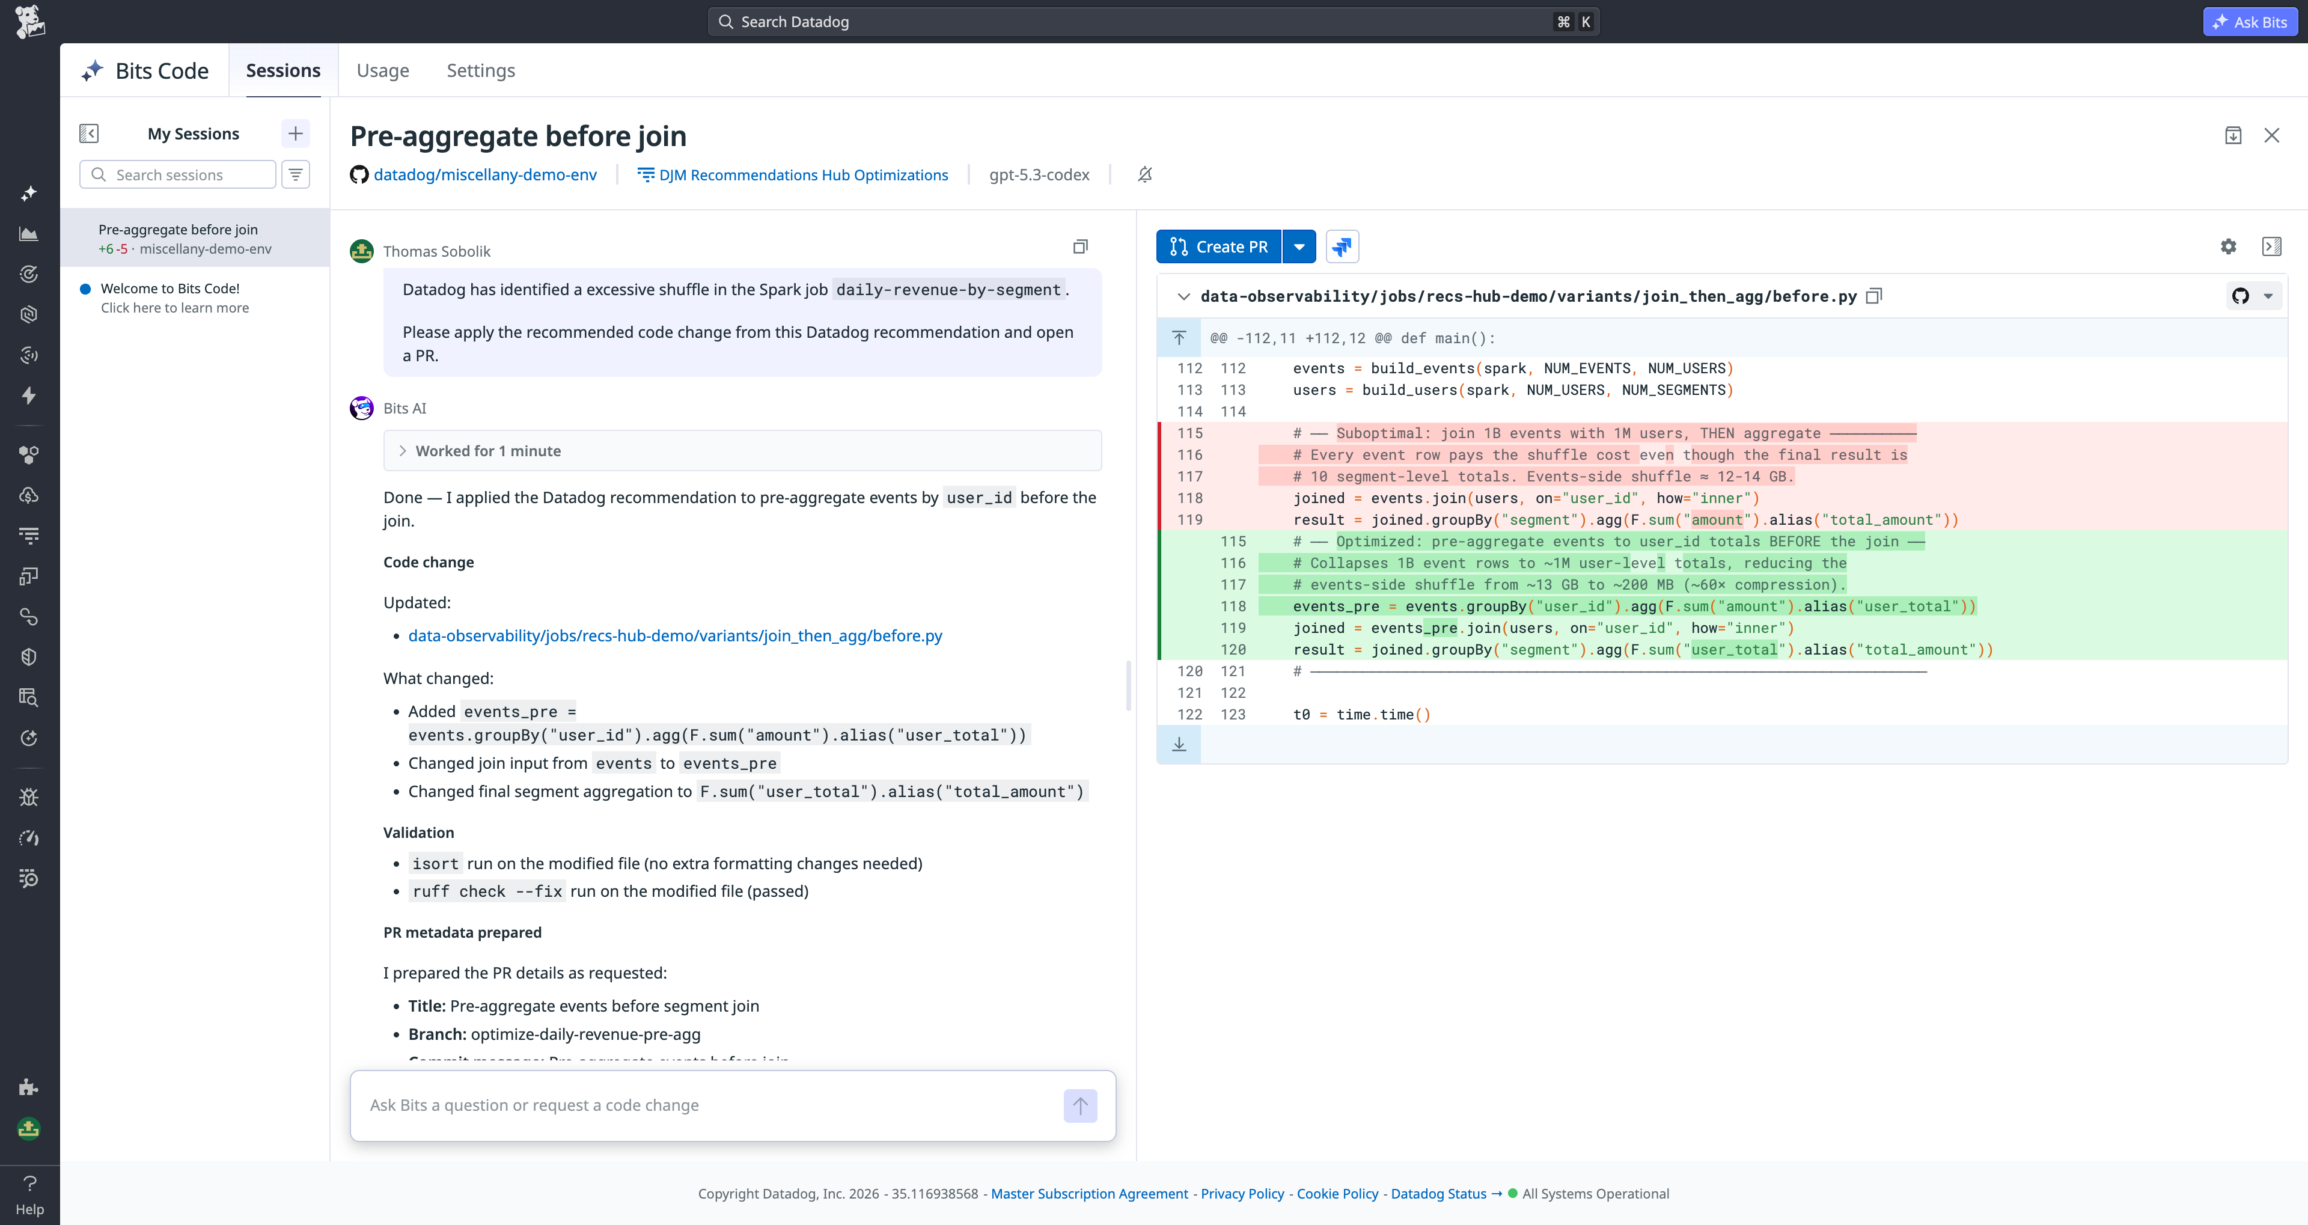
Task: Open datadog/miscellany-demo-env repository link
Action: pyautogui.click(x=484, y=175)
